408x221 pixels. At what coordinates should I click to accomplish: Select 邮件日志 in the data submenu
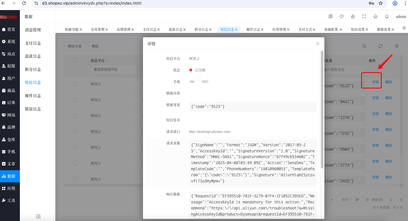pos(33,96)
